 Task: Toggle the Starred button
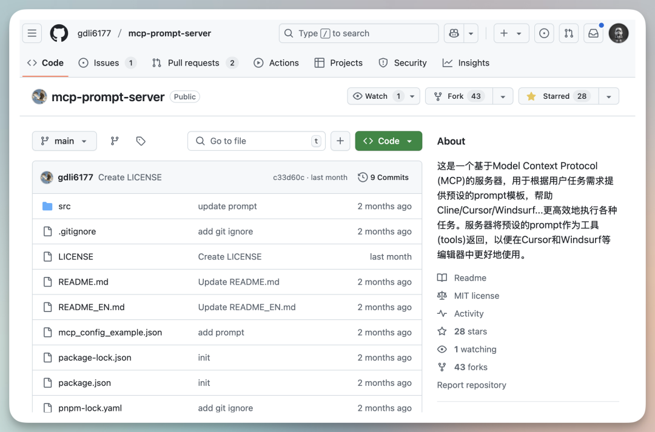tap(559, 96)
